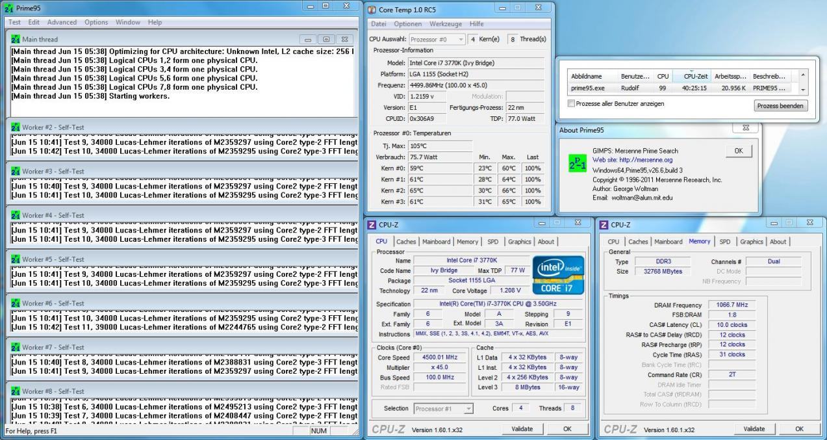Image resolution: width=827 pixels, height=440 pixels.
Task: Open the Hilfe menu in Core Temp
Action: tap(477, 24)
